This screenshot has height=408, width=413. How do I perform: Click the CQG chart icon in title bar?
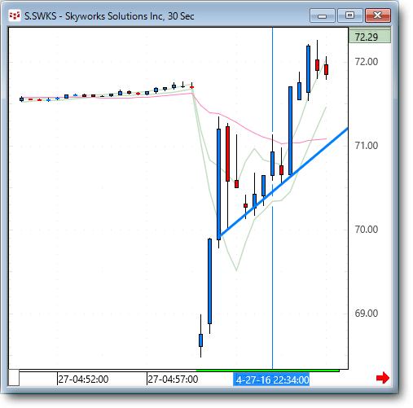[x=15, y=15]
